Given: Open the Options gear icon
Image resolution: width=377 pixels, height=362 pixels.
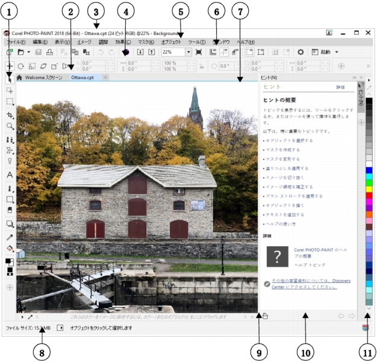Looking at the screenshot, I should point(301,52).
